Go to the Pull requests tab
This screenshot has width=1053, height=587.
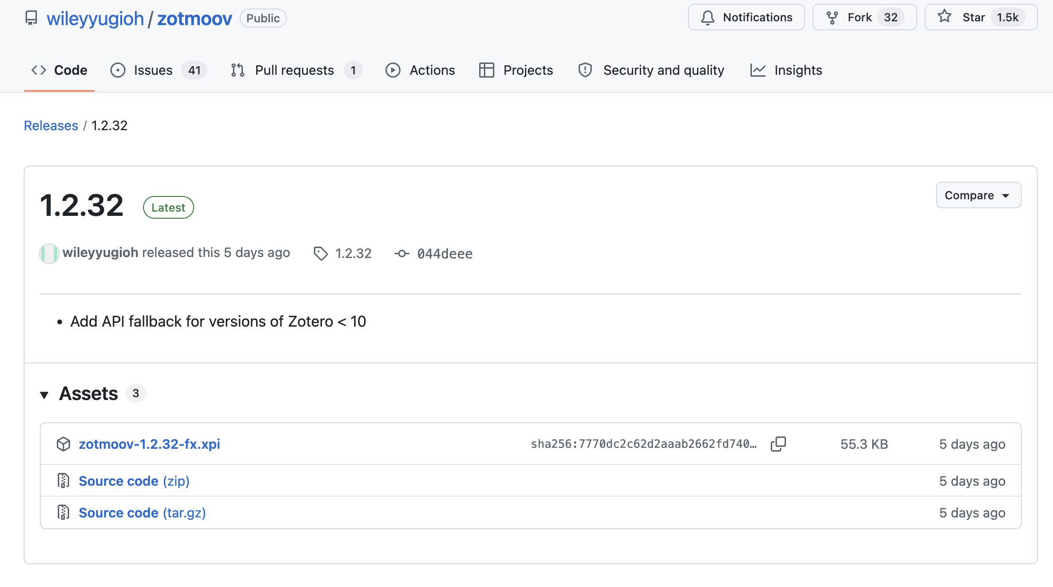(296, 70)
